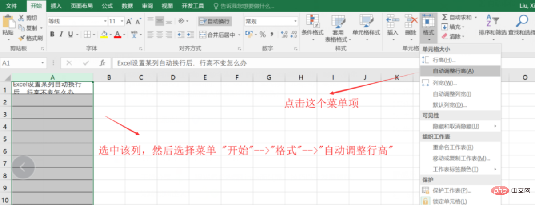Toggle Italic formatting
535x205 pixels.
coord(61,34)
